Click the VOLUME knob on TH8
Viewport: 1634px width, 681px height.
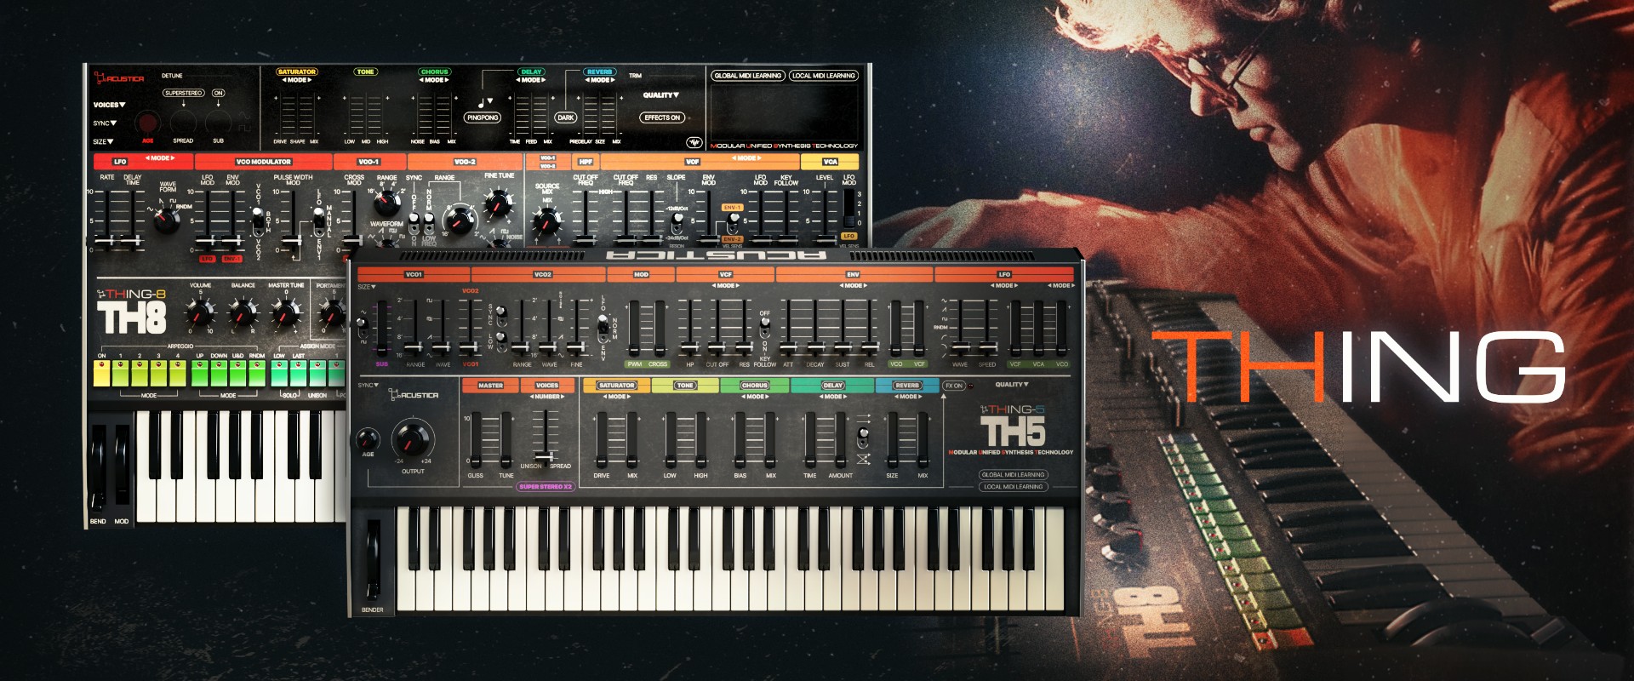pyautogui.click(x=200, y=314)
